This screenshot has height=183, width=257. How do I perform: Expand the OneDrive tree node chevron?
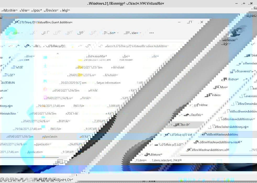181,115
